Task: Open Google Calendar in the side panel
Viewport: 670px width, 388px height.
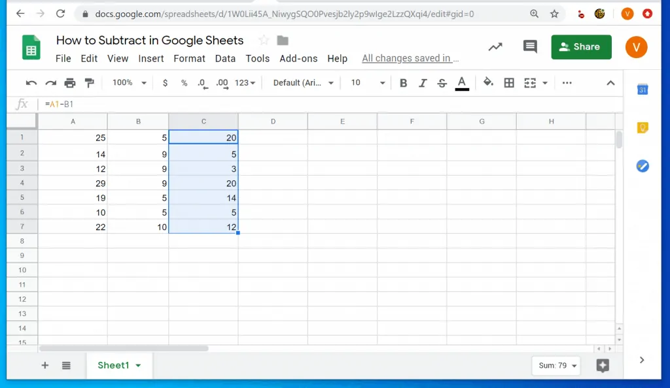Action: click(x=642, y=89)
